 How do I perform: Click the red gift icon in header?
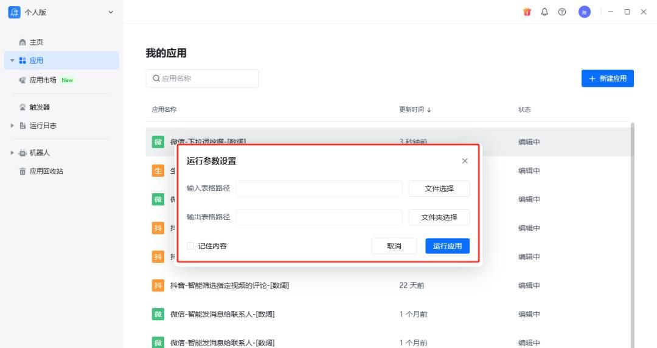527,12
